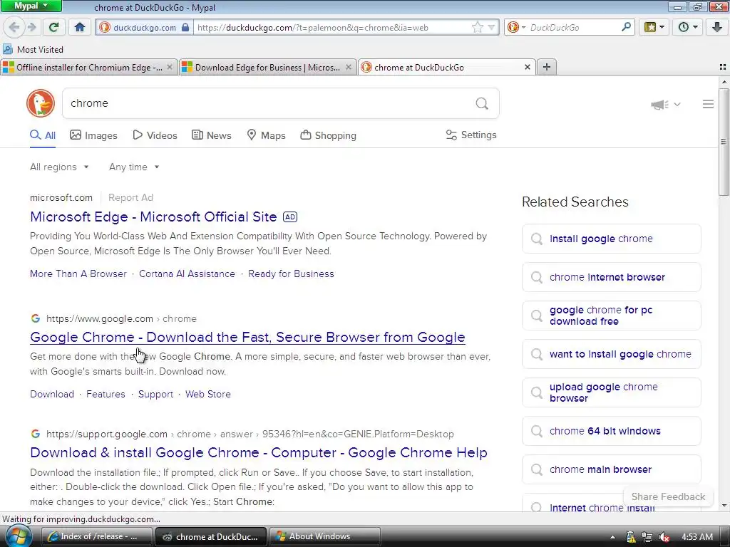Image resolution: width=730 pixels, height=547 pixels.
Task: Reload the current page
Action: pos(53,27)
